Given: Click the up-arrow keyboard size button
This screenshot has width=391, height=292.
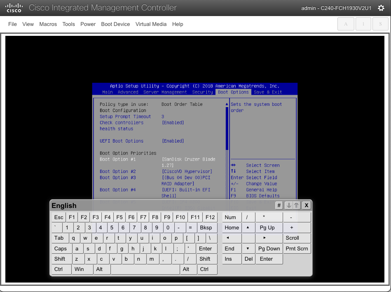Looking at the screenshot, I should tap(296, 206).
